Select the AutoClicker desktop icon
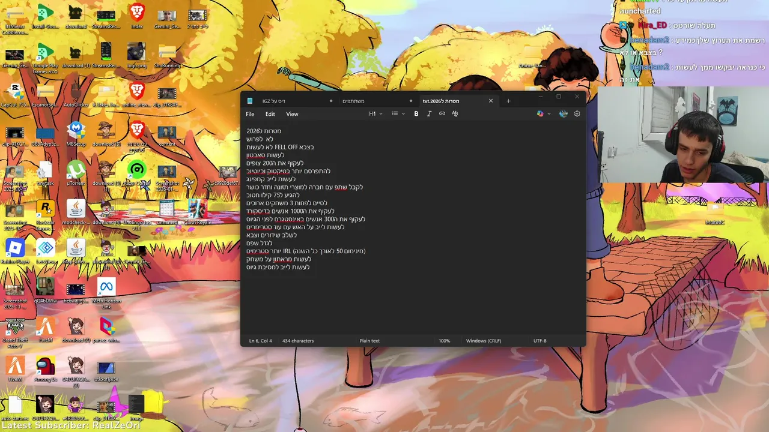This screenshot has width=769, height=432. (x=76, y=94)
